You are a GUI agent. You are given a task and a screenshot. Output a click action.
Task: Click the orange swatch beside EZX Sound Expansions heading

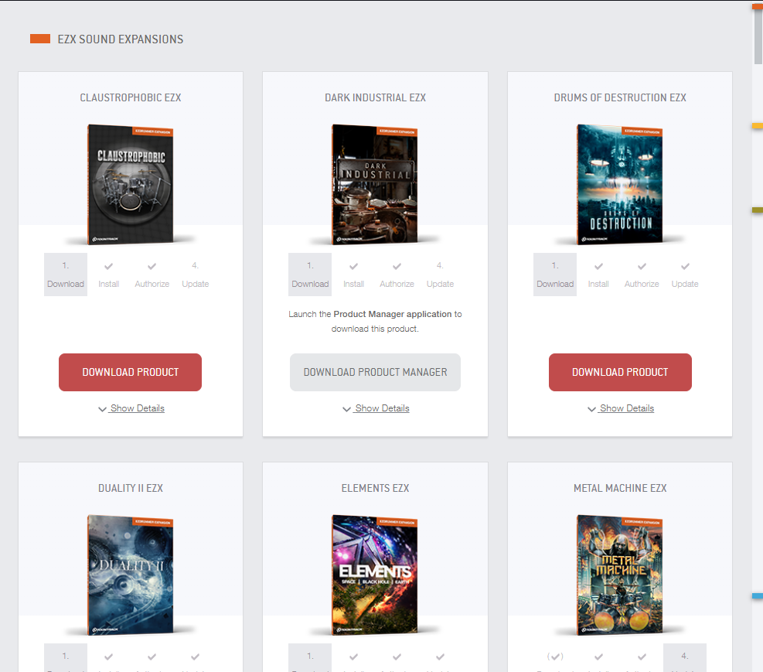tap(39, 37)
